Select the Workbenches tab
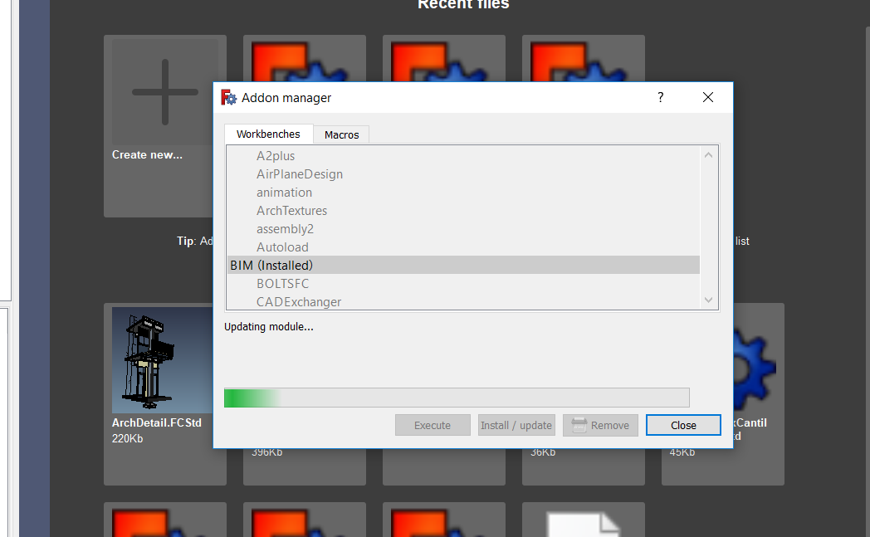The image size is (870, 537). click(x=268, y=134)
